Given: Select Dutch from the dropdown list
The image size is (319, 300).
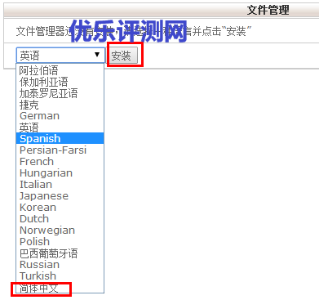Looking at the screenshot, I should tap(60, 218).
